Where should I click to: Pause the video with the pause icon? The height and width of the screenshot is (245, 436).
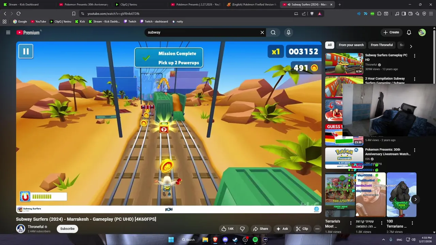click(26, 51)
